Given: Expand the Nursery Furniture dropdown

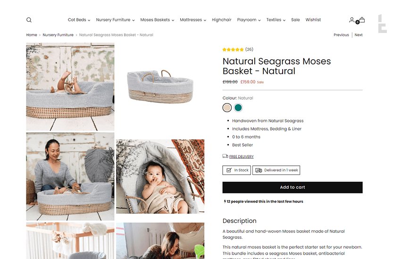Looking at the screenshot, I should pyautogui.click(x=115, y=20).
